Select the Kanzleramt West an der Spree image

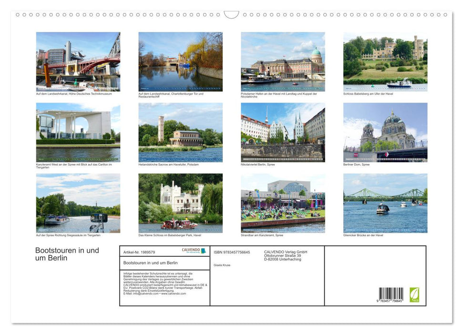(78, 132)
